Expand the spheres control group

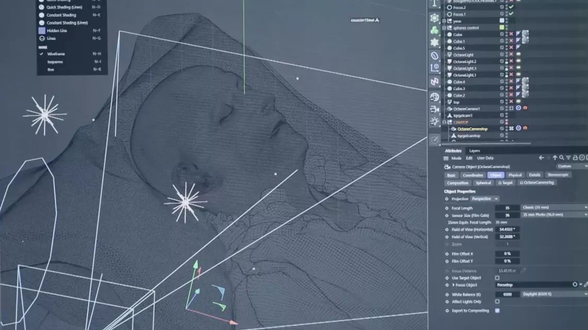pyautogui.click(x=445, y=28)
